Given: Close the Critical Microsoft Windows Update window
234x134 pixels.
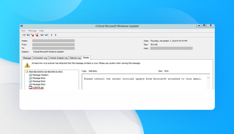Looking at the screenshot, I should (x=211, y=25).
